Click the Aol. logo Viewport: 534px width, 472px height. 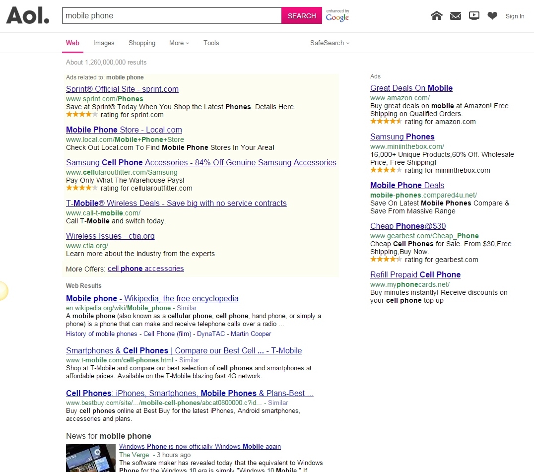point(28,16)
